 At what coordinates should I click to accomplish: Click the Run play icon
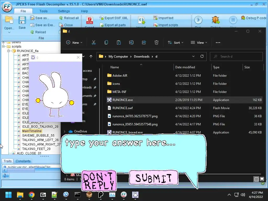198,20
